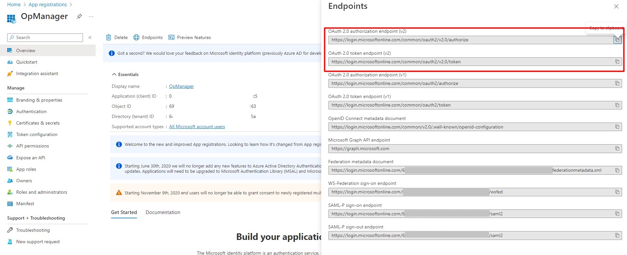The image size is (627, 255).
Task: Close the Endpoints panel
Action: 616,6
